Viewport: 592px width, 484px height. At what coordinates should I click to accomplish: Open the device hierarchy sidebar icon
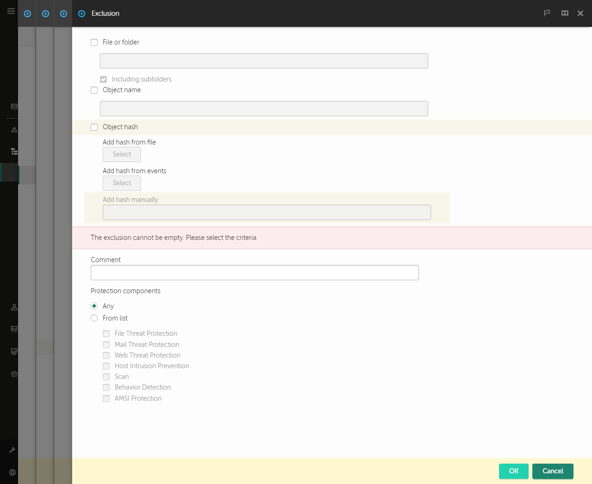click(x=14, y=151)
